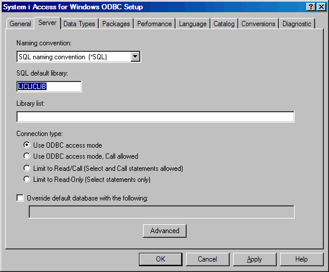Screen dimensions: 329x272
Task: Confirm with the OK button
Action: point(161,259)
